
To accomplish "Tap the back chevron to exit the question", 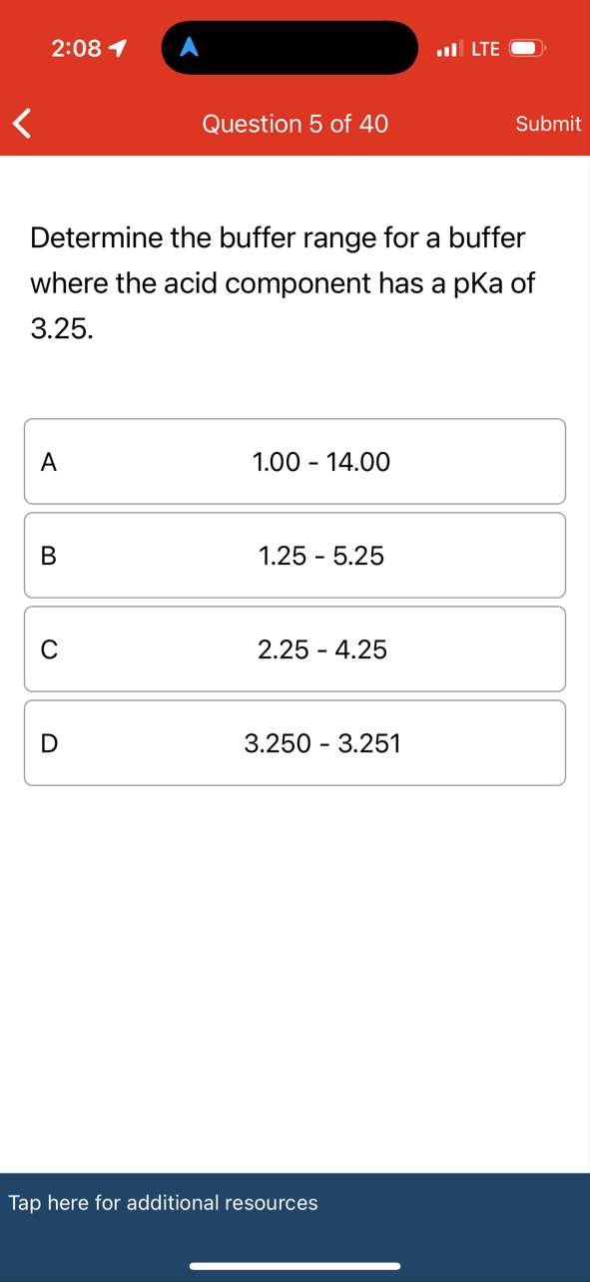I will pos(20,123).
